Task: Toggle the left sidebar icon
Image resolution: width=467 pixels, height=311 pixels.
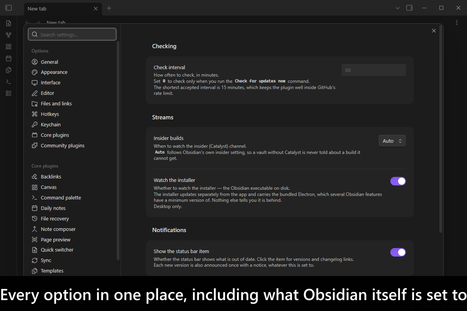Action: click(9, 8)
